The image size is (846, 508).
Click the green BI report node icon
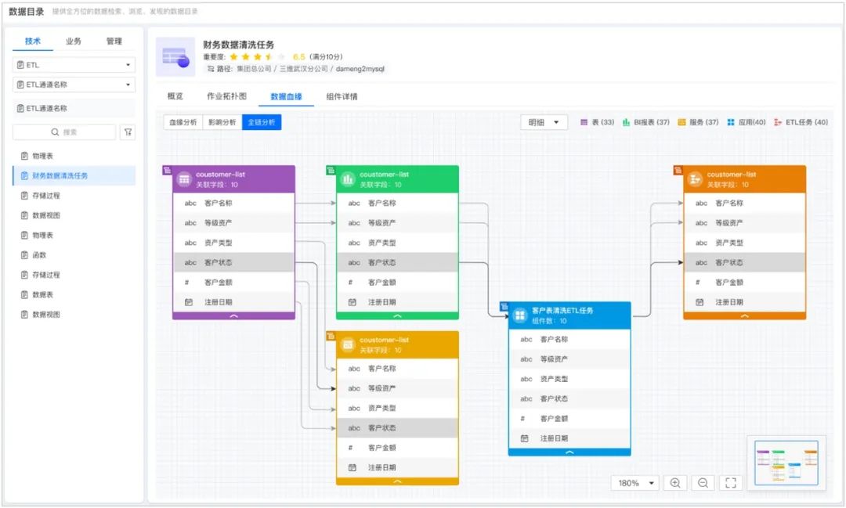(348, 179)
